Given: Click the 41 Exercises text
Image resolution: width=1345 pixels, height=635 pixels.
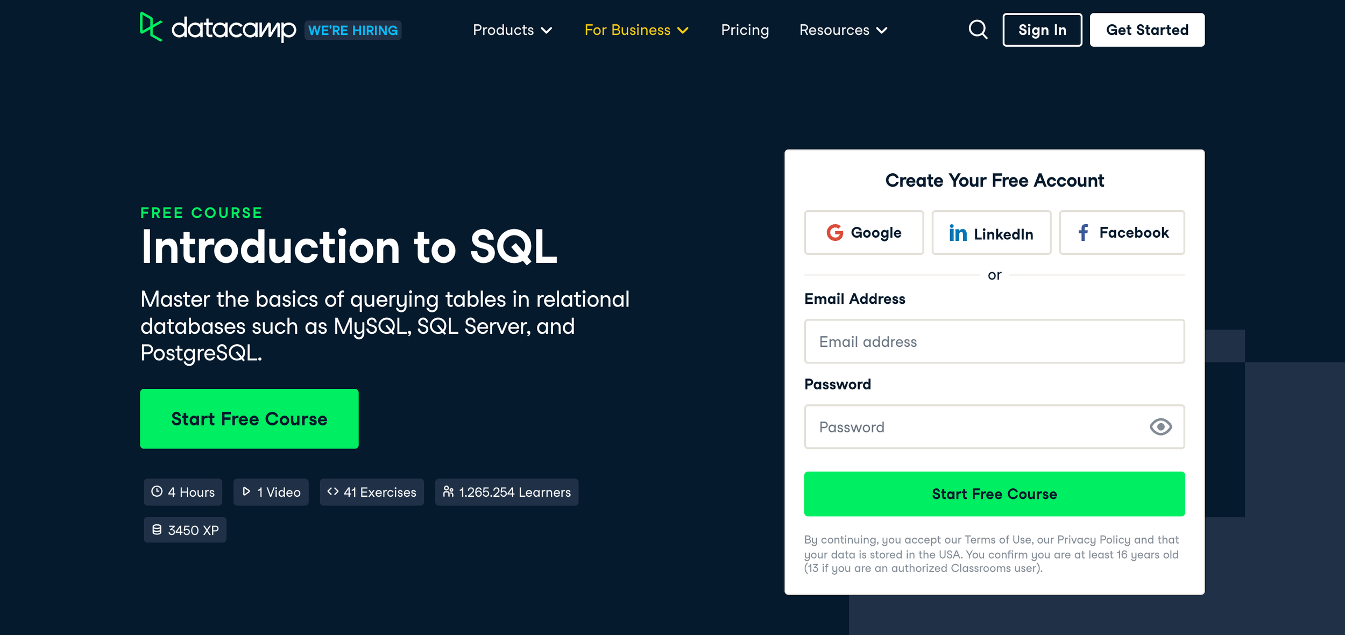Looking at the screenshot, I should (x=380, y=493).
